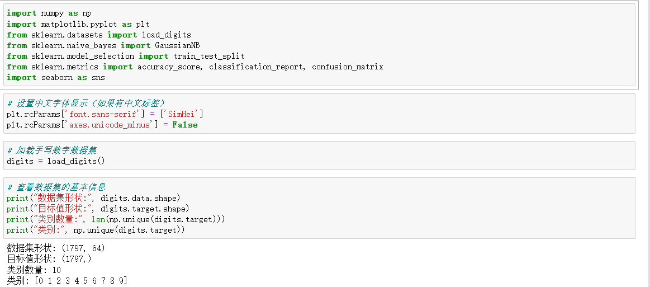This screenshot has height=287, width=650.
Task: Click the train_test_split import line
Action: coord(126,56)
